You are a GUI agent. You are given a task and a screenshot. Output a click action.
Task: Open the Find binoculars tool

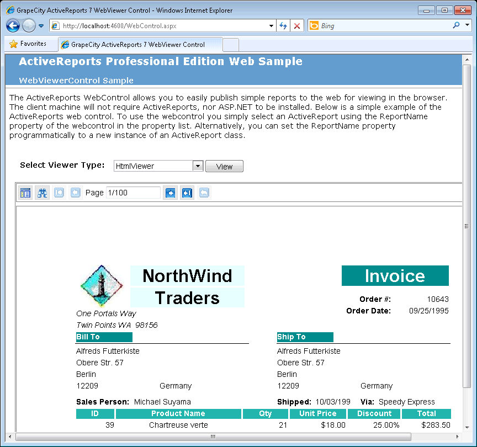(43, 193)
